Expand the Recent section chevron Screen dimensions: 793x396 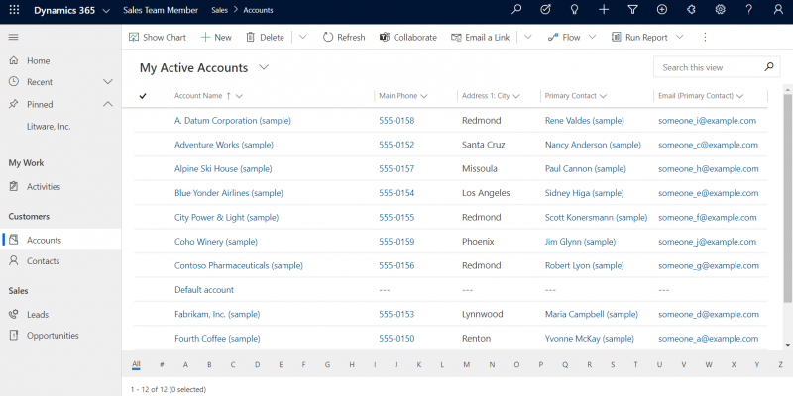[108, 82]
